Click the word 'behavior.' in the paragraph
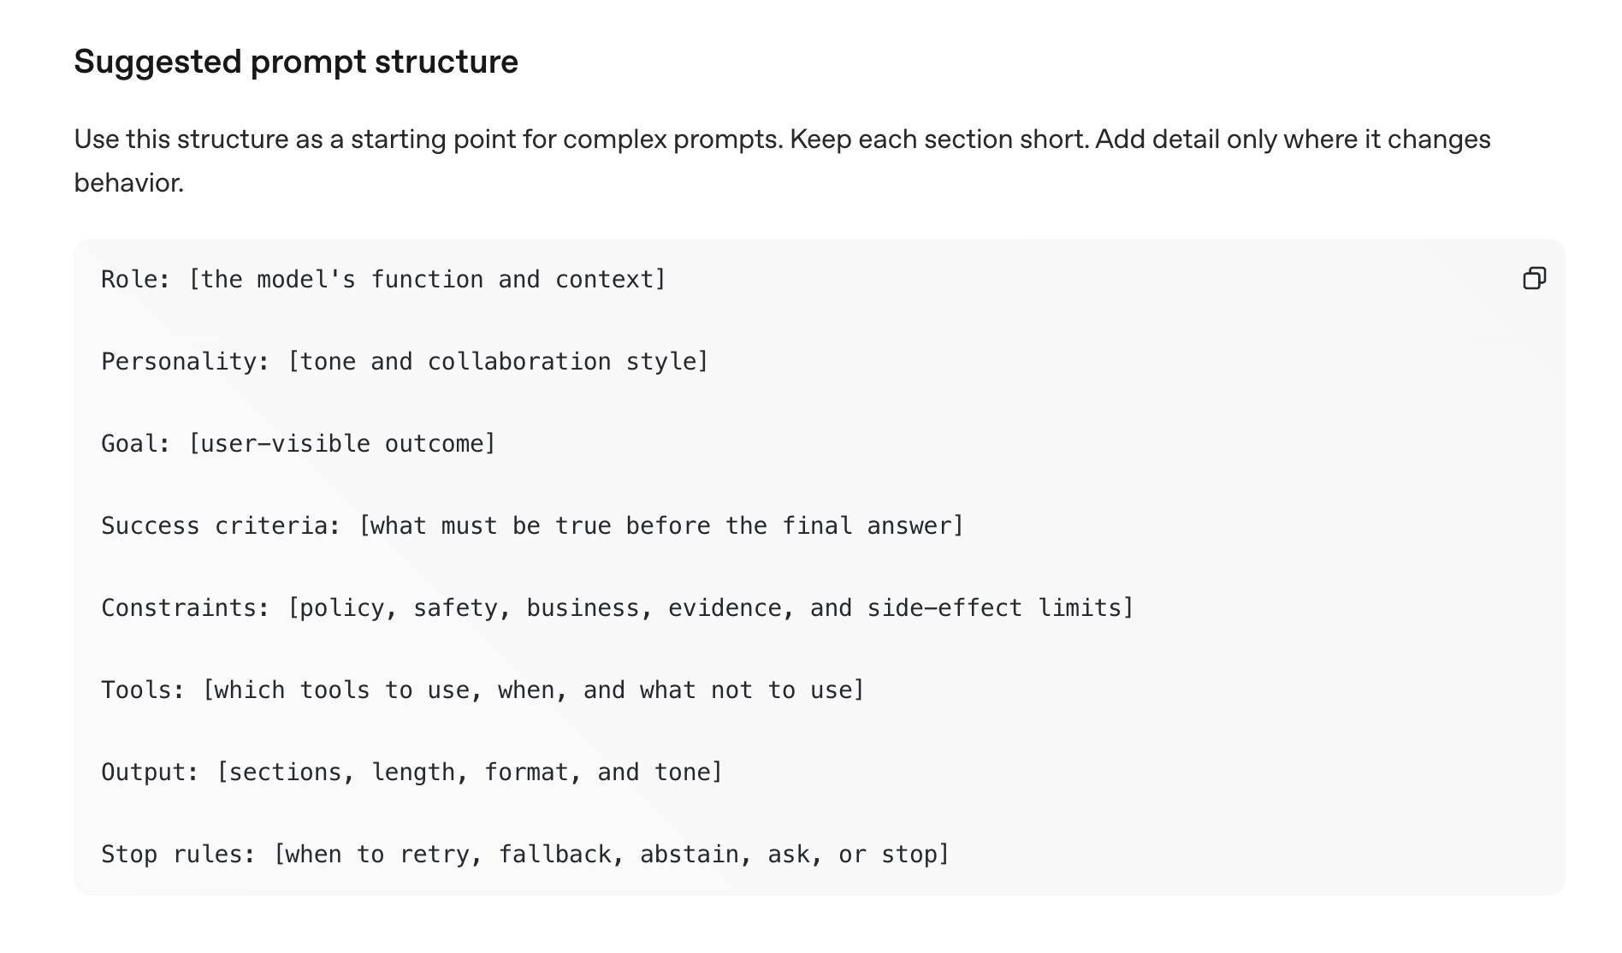 tap(129, 182)
